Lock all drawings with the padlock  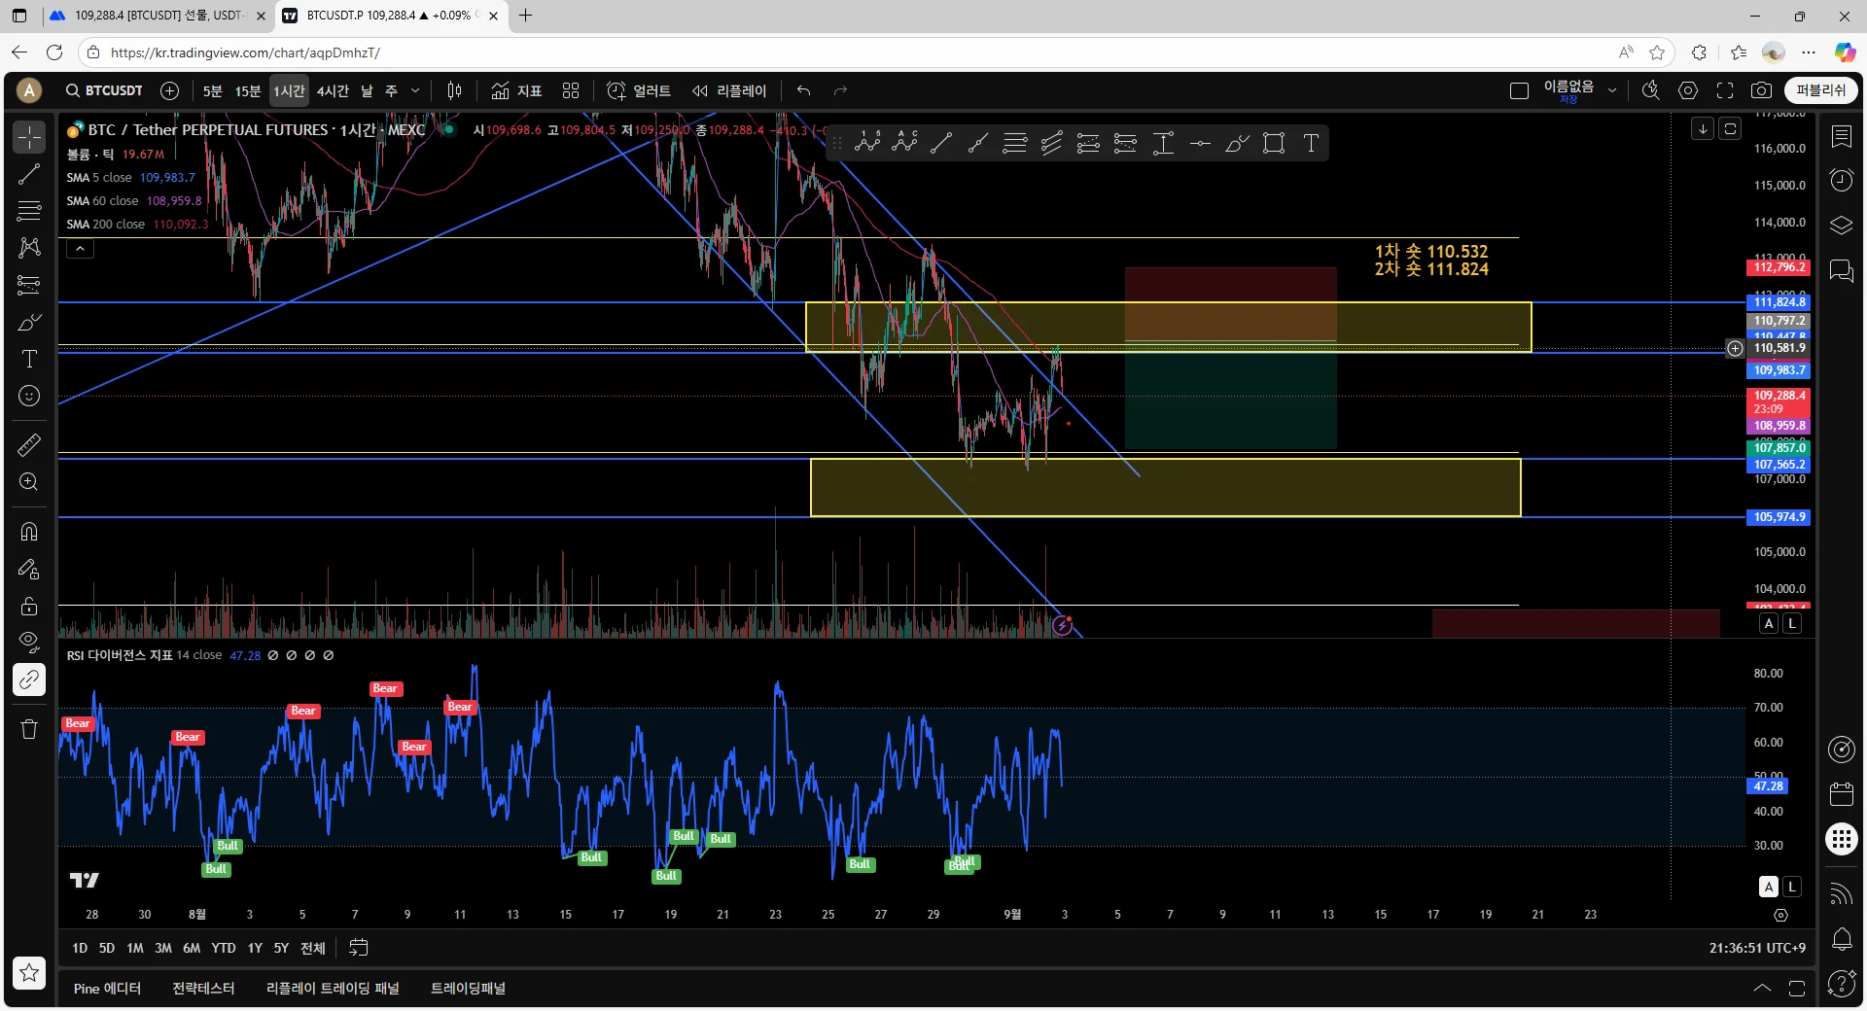pyautogui.click(x=29, y=606)
